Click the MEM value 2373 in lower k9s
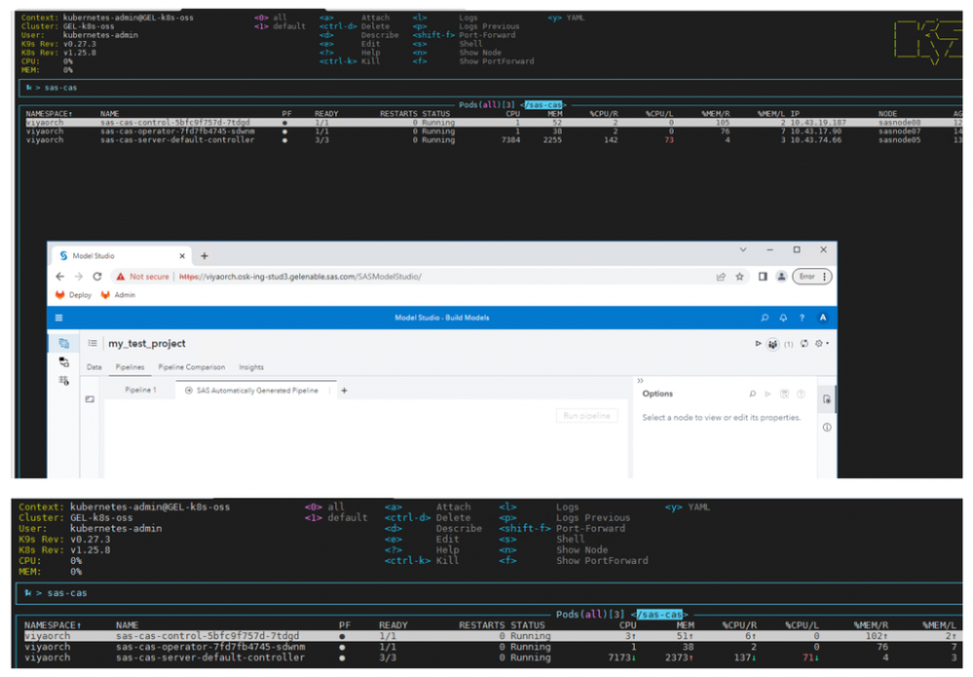This screenshot has width=973, height=677. 679,658
